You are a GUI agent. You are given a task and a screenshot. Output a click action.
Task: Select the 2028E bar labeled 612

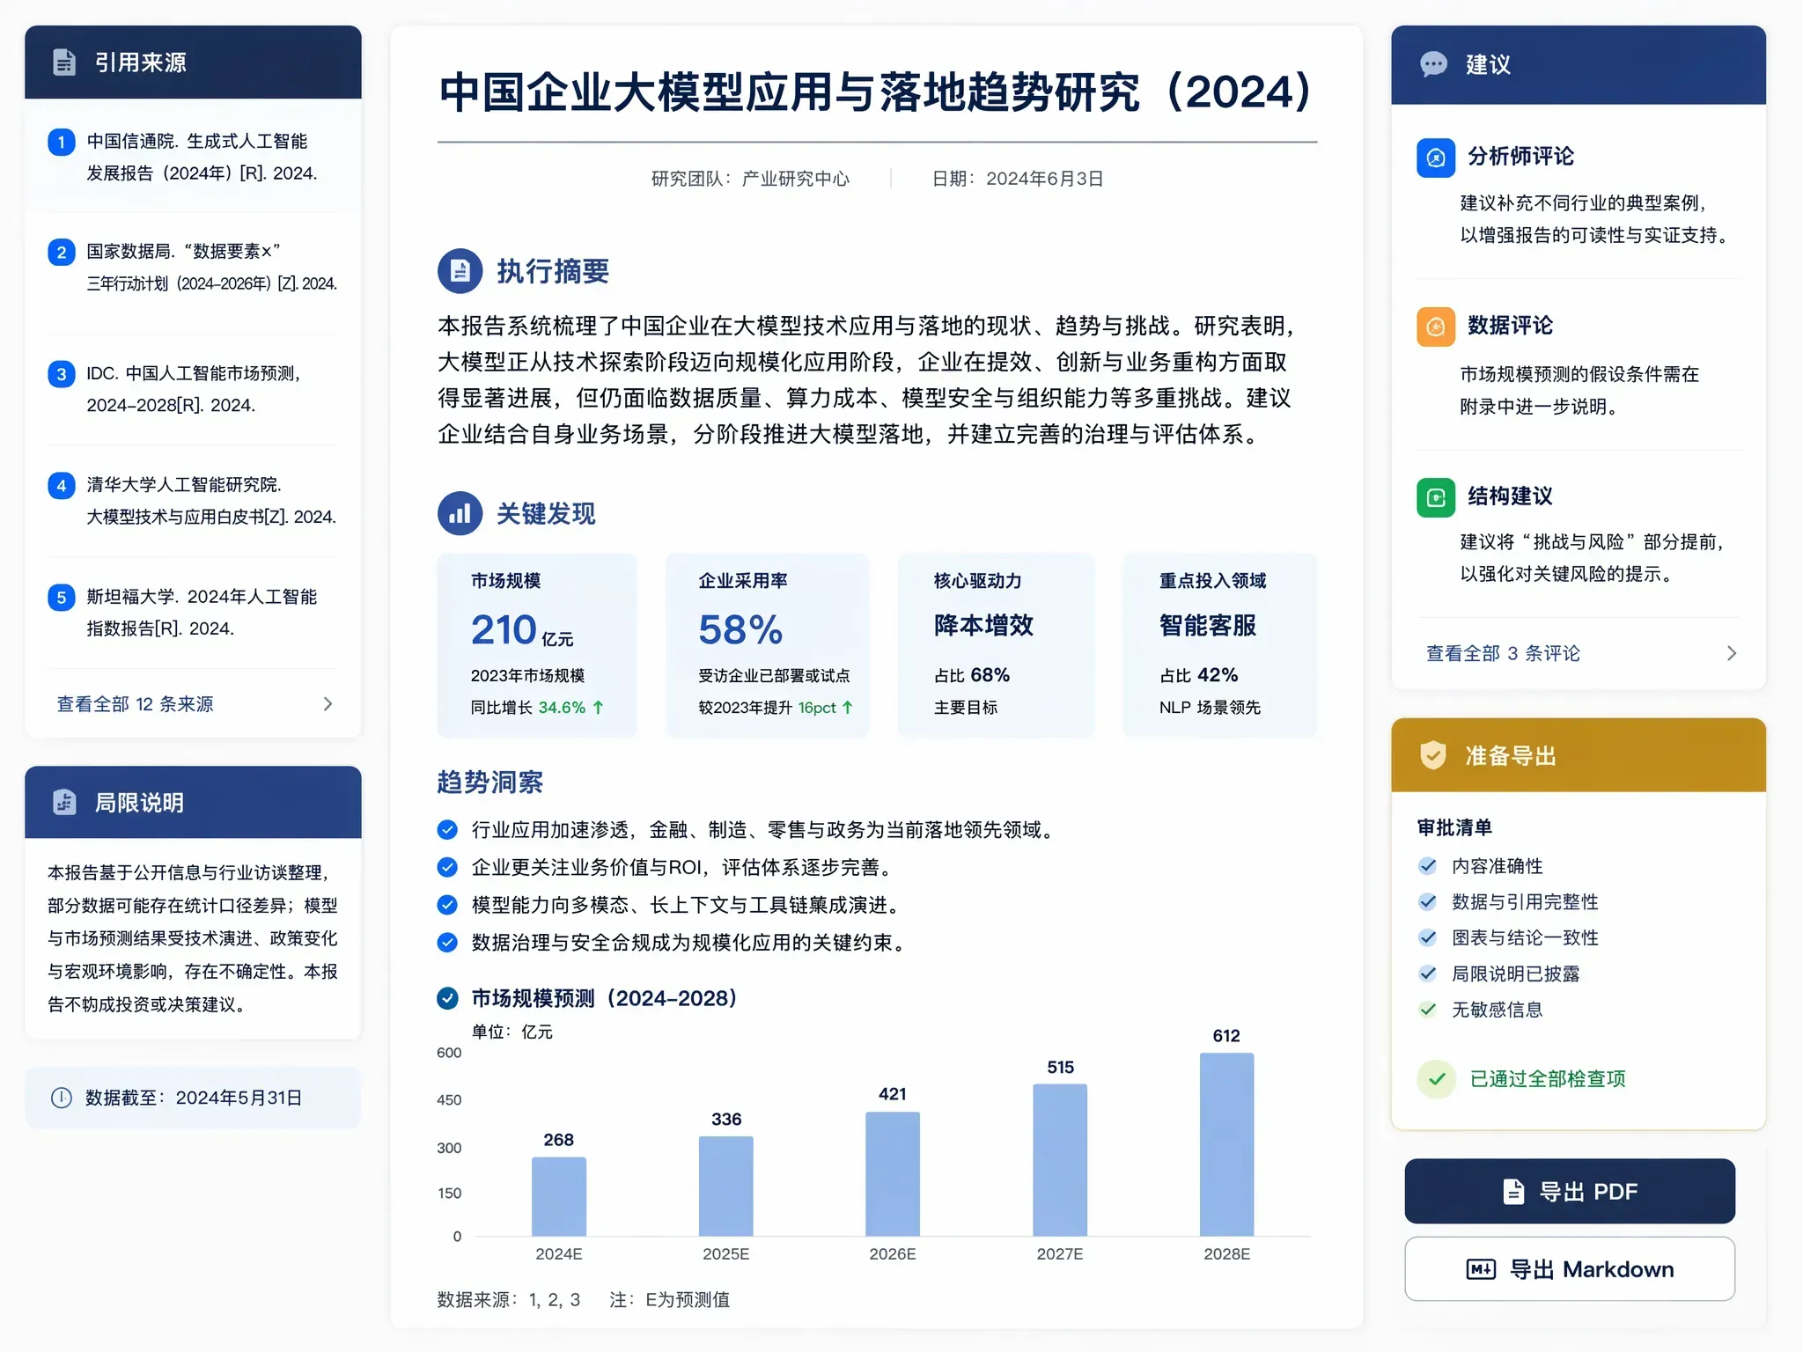coord(1226,1144)
